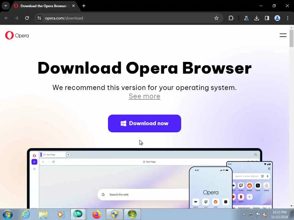Image resolution: width=294 pixels, height=220 pixels.
Task: View site information icon in address bar
Action: [x=39, y=18]
